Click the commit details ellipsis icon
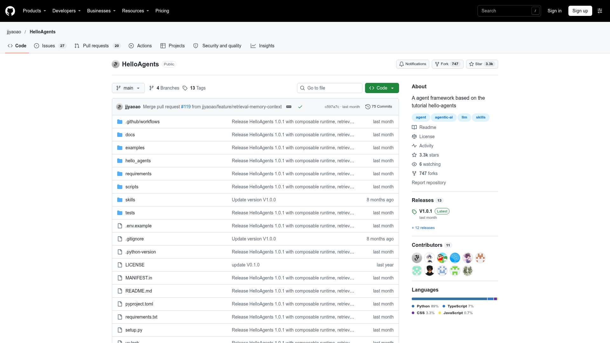610x343 pixels. click(289, 107)
